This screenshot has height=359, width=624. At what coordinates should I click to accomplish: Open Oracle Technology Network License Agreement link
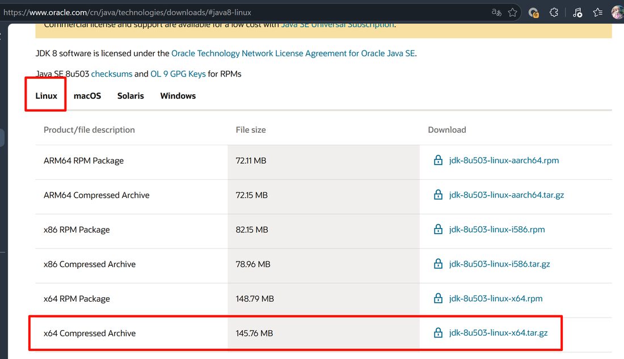[x=293, y=53]
